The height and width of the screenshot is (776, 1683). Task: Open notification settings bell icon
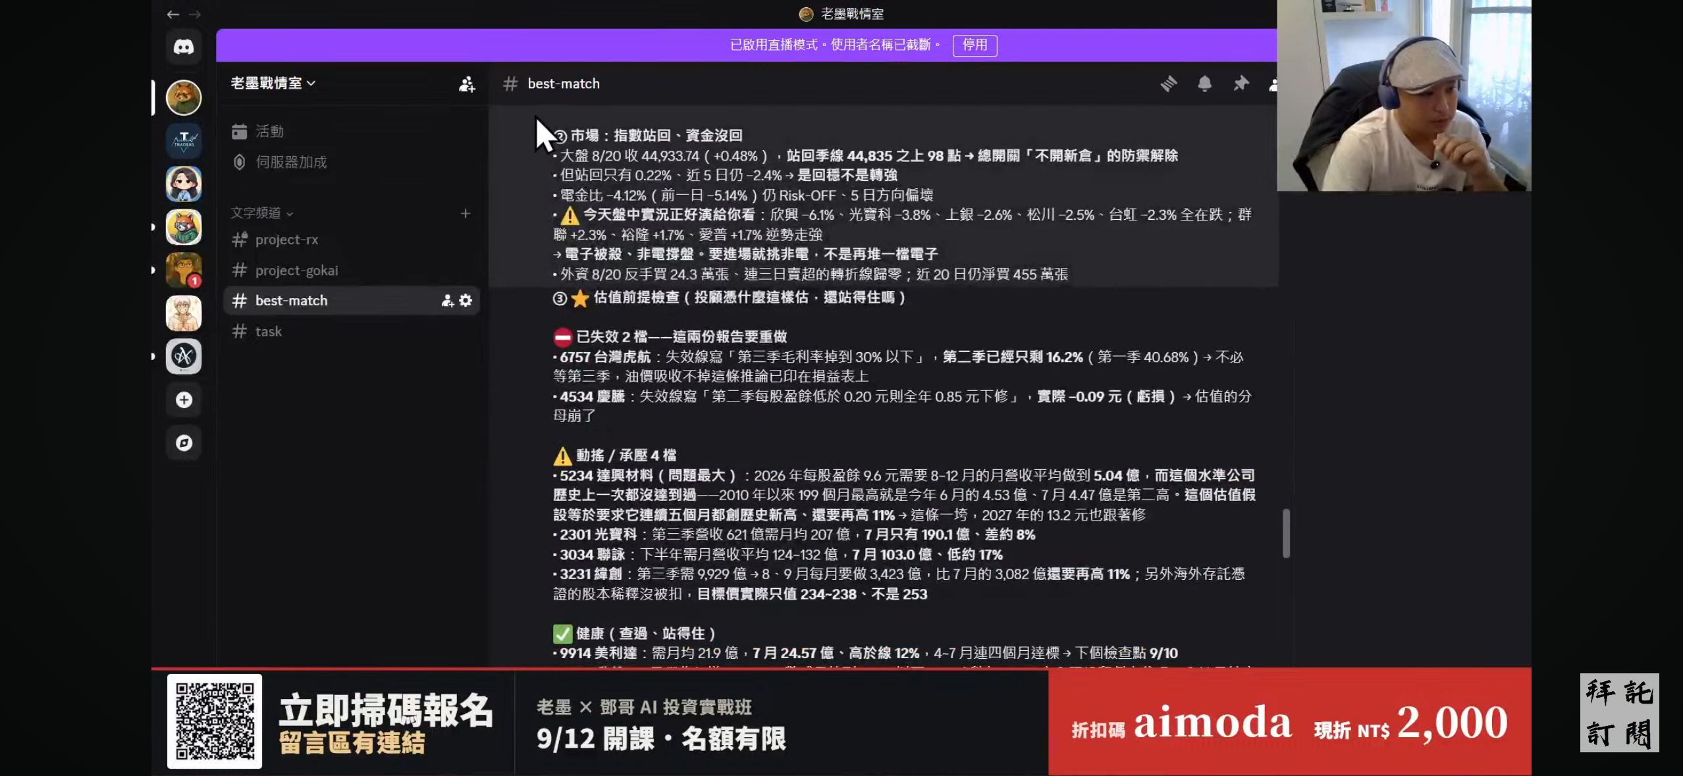1204,84
